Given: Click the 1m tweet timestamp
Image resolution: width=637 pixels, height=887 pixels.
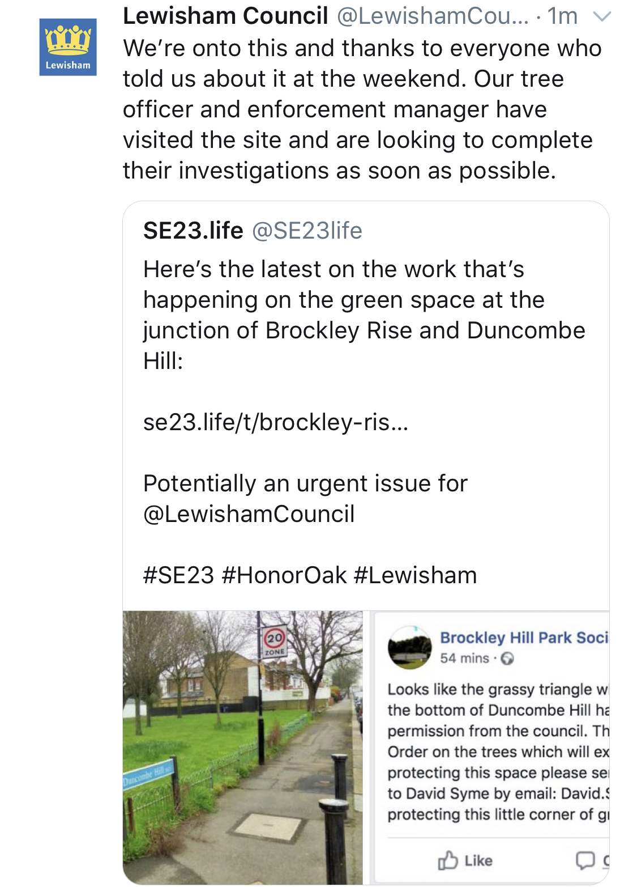Looking at the screenshot, I should tap(562, 16).
